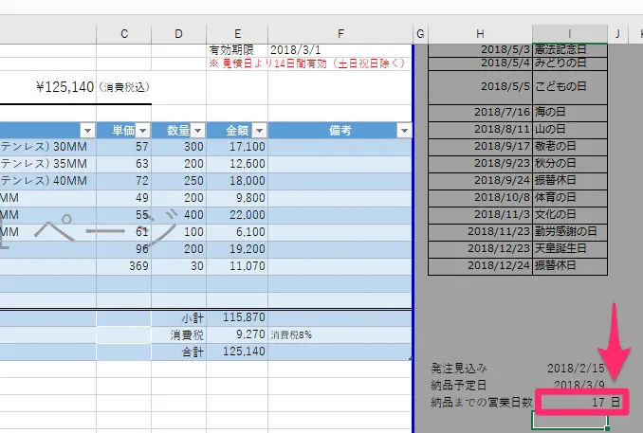Select column I header
643x433 pixels.
[569, 34]
